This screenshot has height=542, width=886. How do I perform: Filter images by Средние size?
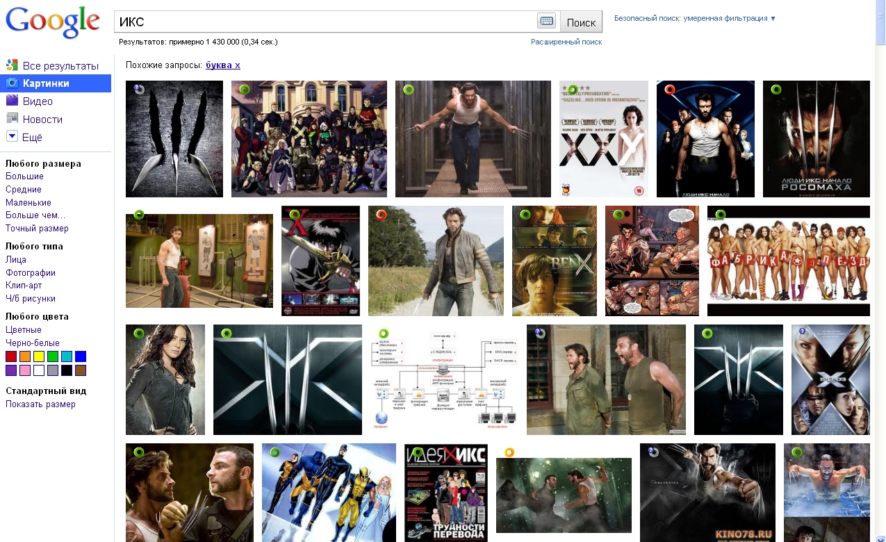(x=24, y=189)
